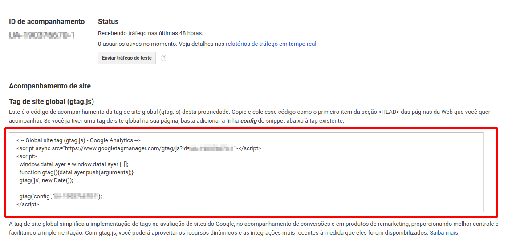The width and height of the screenshot is (520, 248).
Task: Click the function gtag() code line
Action: [76, 172]
